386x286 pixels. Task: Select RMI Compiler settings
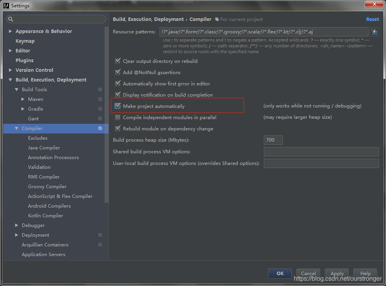[x=44, y=177]
